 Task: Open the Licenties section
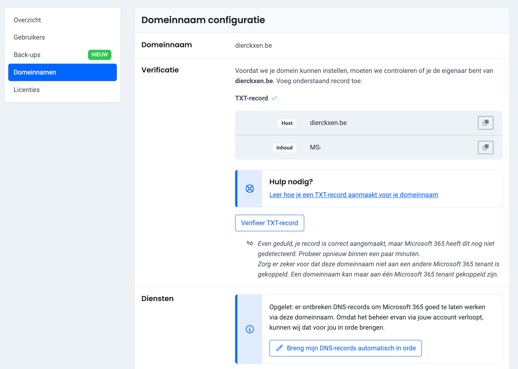pyautogui.click(x=27, y=90)
